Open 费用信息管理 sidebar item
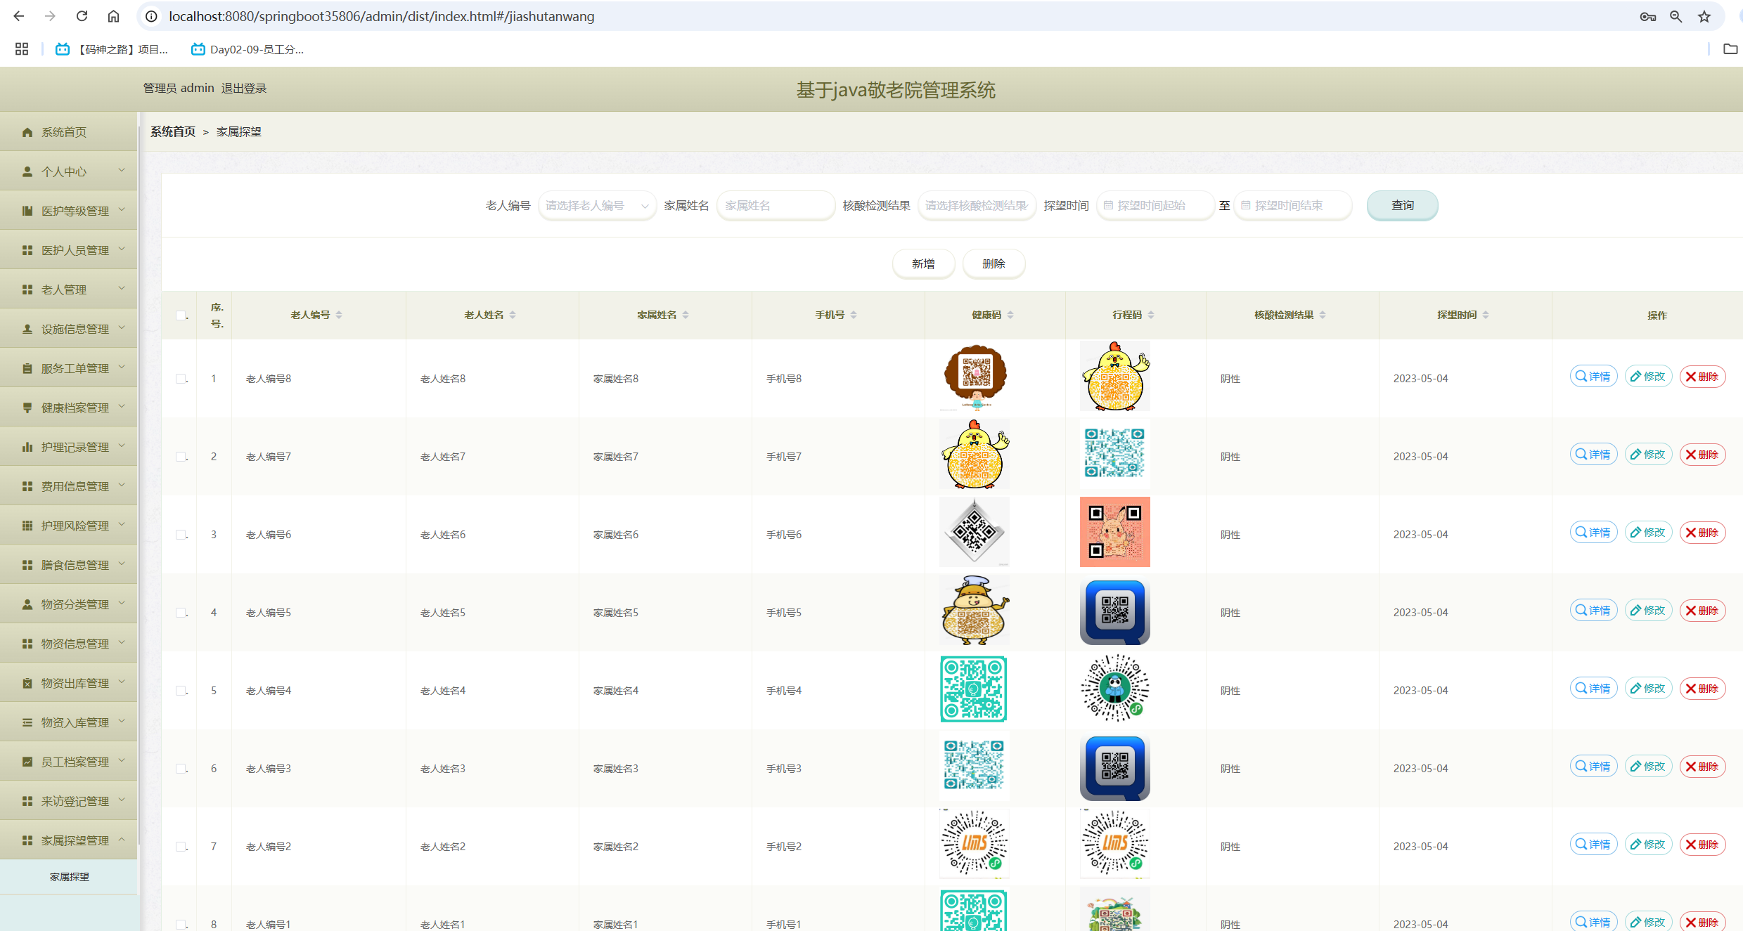 click(x=69, y=486)
